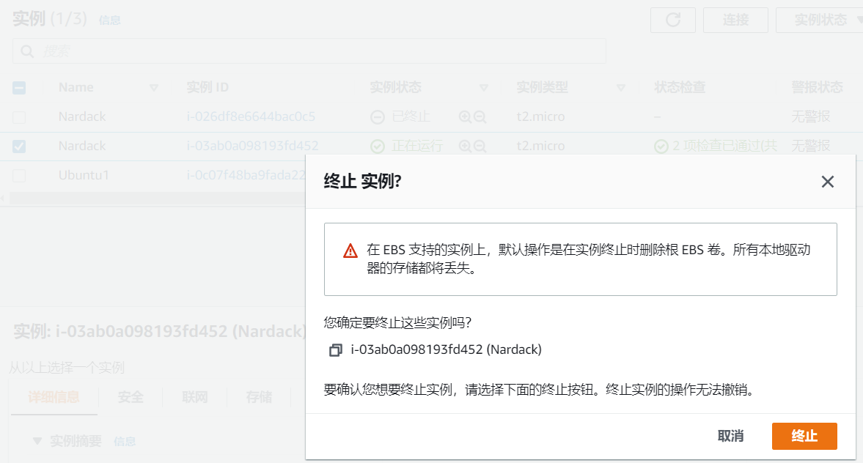Click zoom-out magnifier next to 已终止 status
Image resolution: width=863 pixels, height=463 pixels.
coord(480,116)
